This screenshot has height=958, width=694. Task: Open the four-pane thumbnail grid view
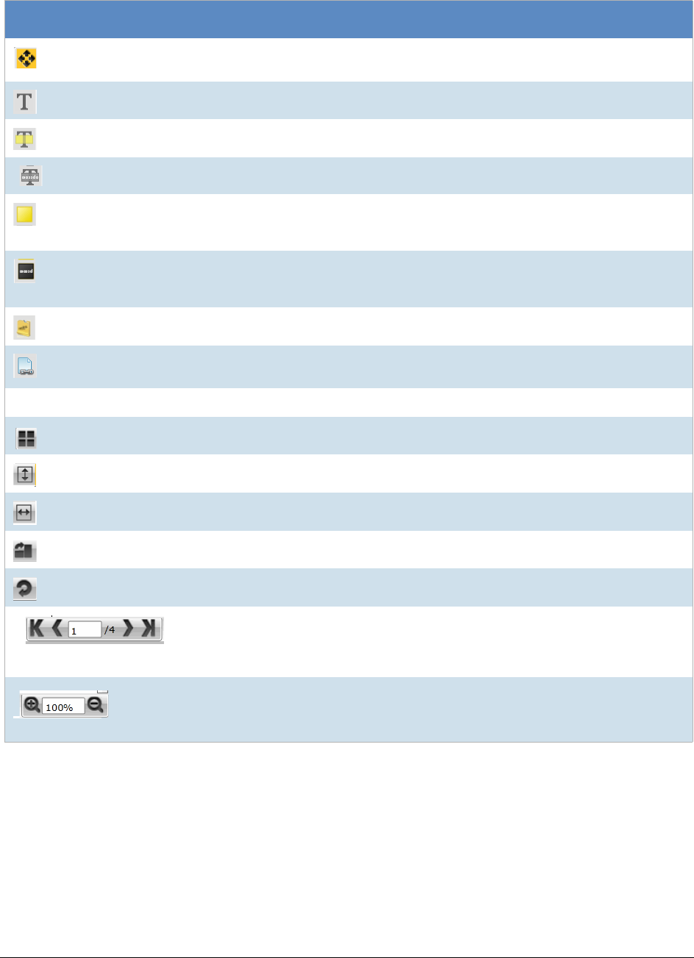[26, 438]
